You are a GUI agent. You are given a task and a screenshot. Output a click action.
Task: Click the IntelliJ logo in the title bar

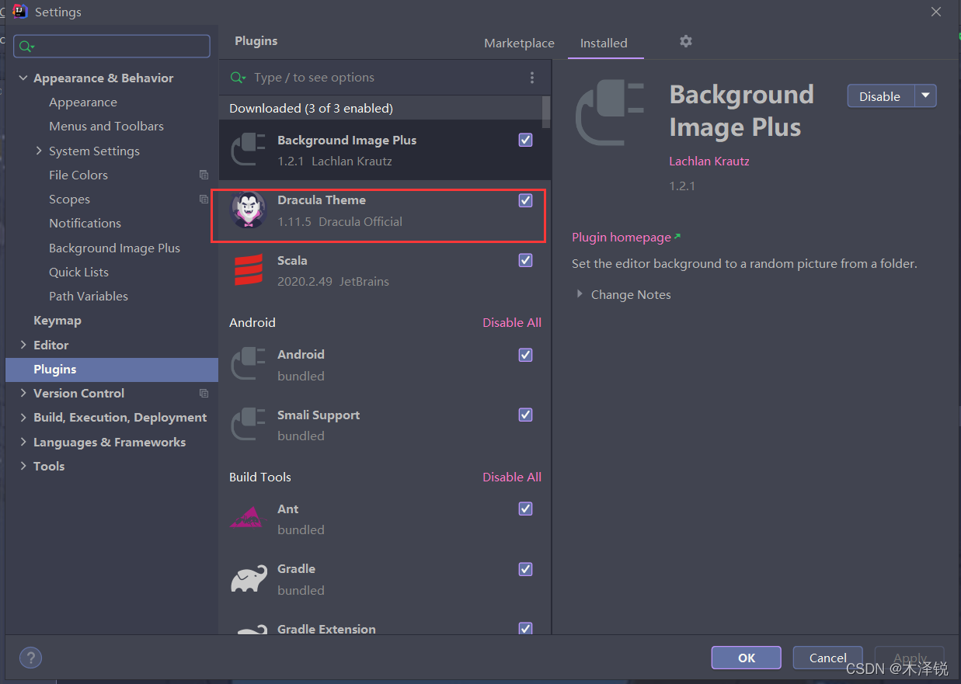tap(21, 12)
